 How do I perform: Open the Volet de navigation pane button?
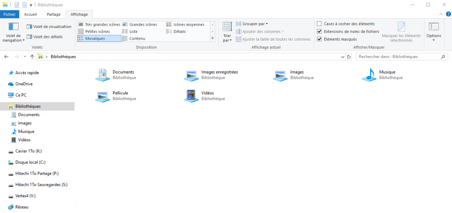click(14, 32)
